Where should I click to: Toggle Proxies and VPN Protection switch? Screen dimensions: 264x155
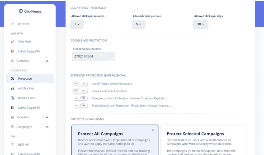pyautogui.click(x=80, y=91)
